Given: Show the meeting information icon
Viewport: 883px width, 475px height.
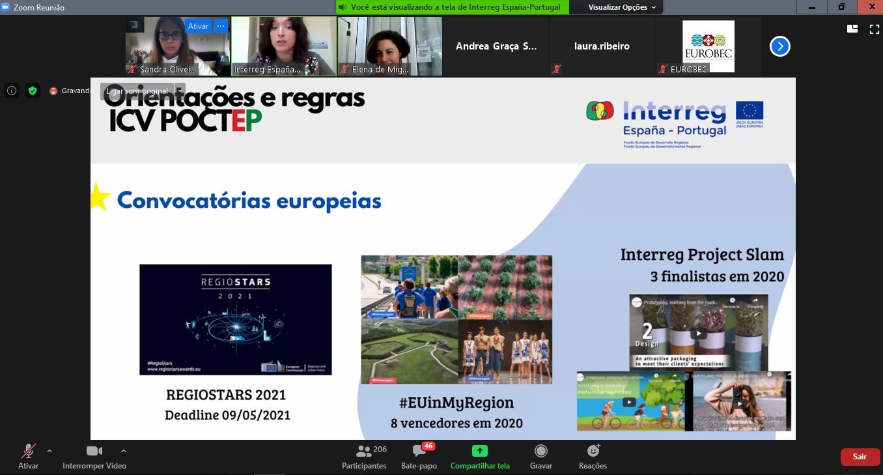Looking at the screenshot, I should 12,91.
